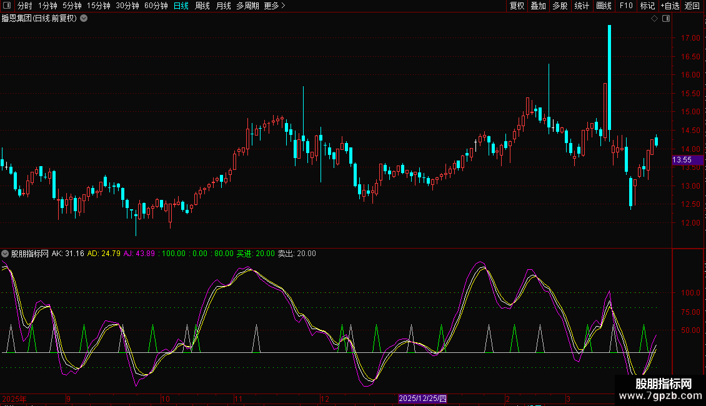Add stock via +自选 button
This screenshot has height=406, width=706.
click(x=670, y=6)
